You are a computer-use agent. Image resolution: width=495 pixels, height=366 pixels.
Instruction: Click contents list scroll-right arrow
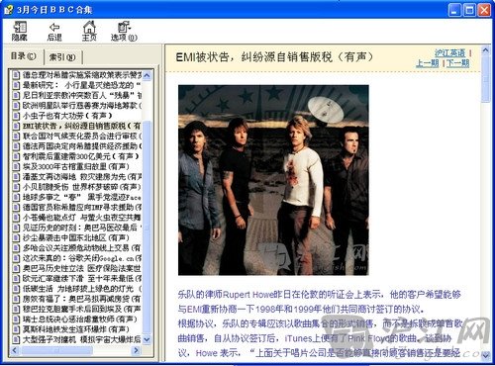(x=137, y=350)
